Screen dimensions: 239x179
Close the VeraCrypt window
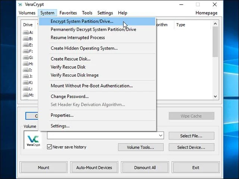pos(215,4)
